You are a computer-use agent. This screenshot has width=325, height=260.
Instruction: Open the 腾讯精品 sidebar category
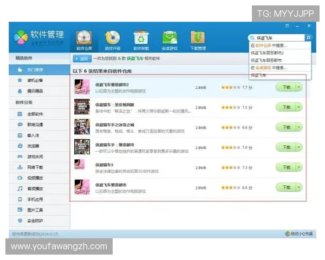(40, 91)
